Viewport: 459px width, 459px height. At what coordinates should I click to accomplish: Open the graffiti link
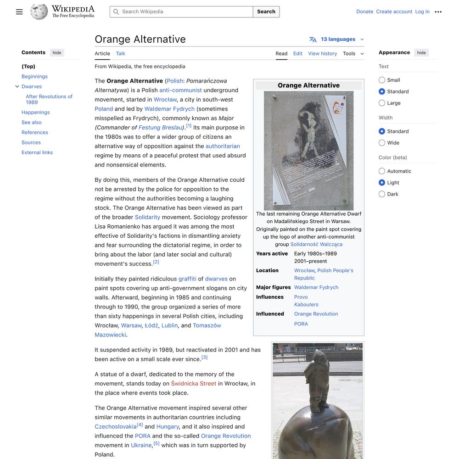187,279
